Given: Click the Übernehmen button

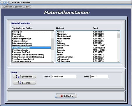Looking at the screenshot, I should [x=24, y=77].
